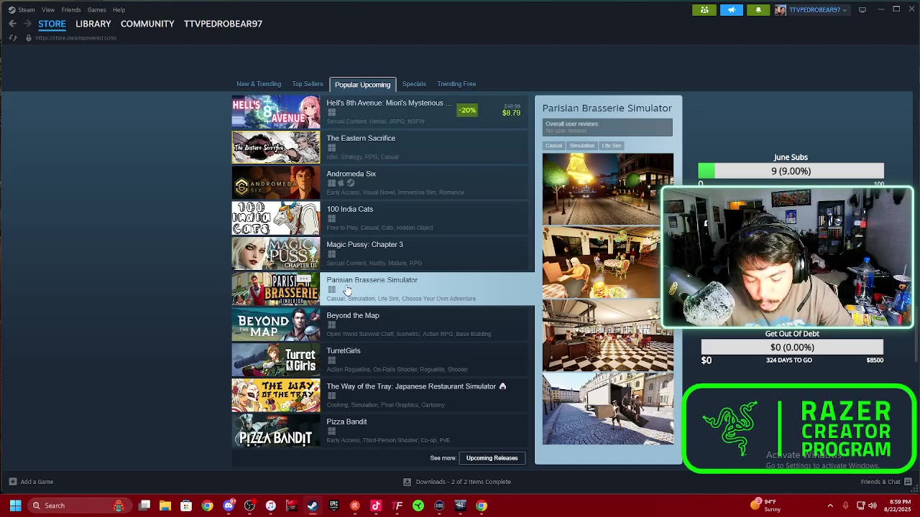Open the Games menu

tap(97, 10)
